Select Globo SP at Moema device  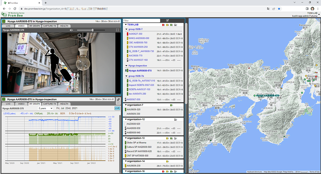coord(136,143)
